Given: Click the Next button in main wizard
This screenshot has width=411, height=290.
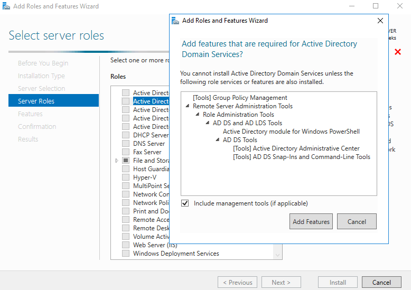Looking at the screenshot, I should click(x=281, y=282).
